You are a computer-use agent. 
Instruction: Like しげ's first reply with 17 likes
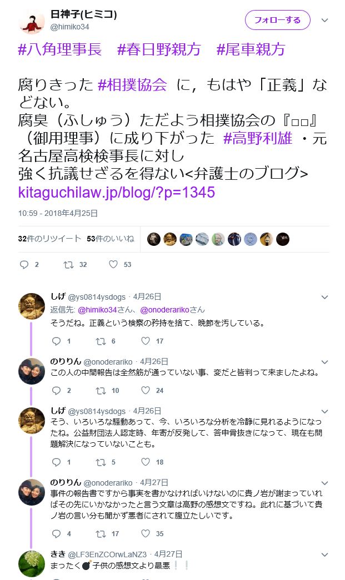[146, 341]
